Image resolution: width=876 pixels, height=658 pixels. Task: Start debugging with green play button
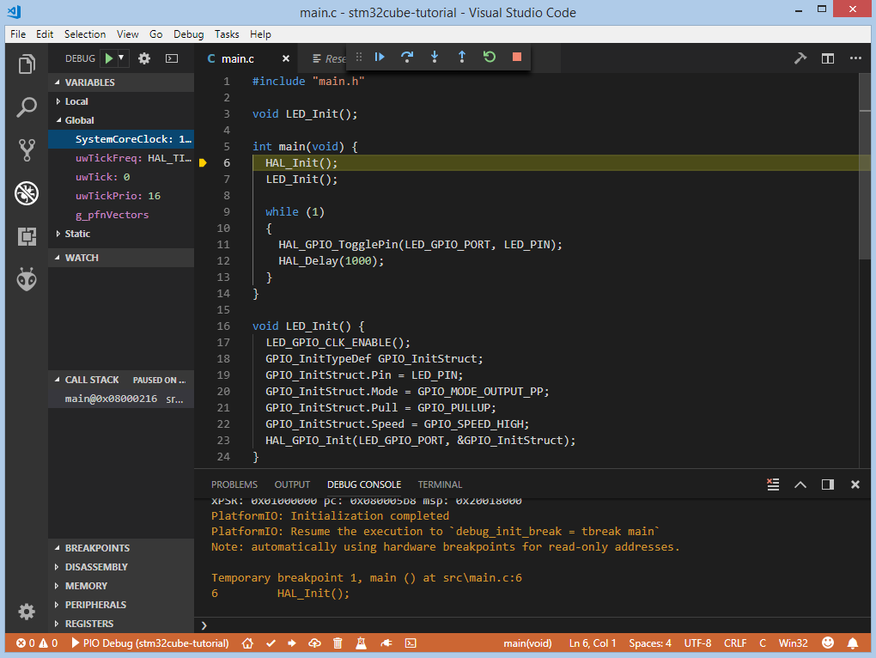click(110, 58)
